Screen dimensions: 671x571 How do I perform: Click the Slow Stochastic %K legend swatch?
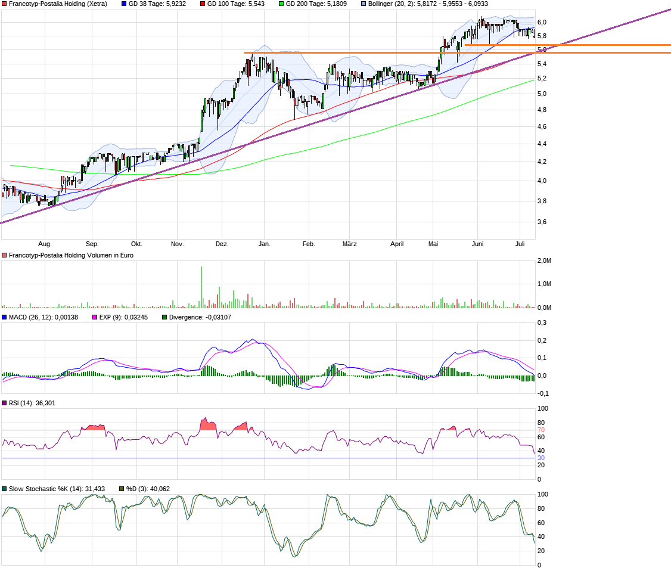pos(4,489)
